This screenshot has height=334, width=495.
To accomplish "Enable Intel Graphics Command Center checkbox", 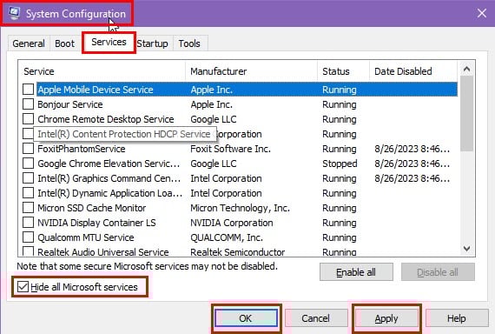I will tap(28, 178).
